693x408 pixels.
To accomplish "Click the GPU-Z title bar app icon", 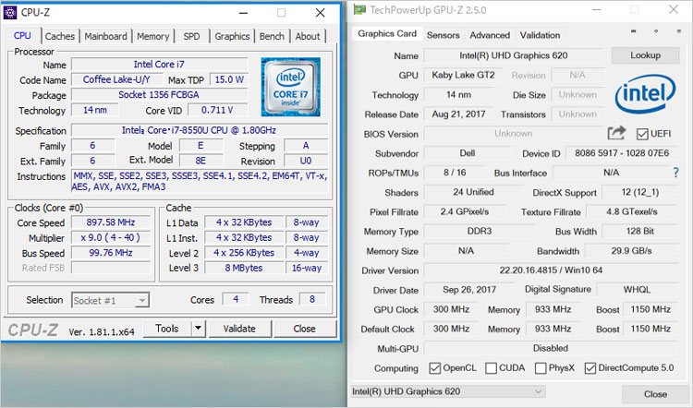I will (359, 10).
